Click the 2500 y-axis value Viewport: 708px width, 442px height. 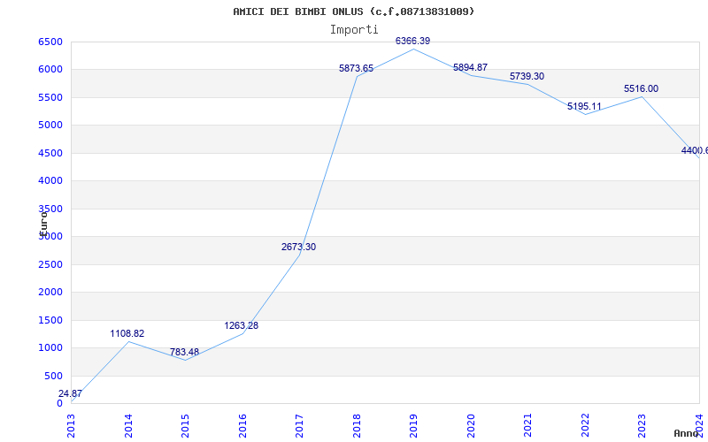[50, 264]
